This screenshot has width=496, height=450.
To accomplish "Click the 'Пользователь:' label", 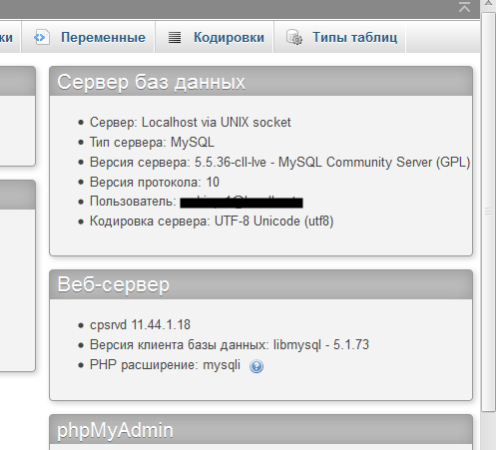I will click(133, 202).
